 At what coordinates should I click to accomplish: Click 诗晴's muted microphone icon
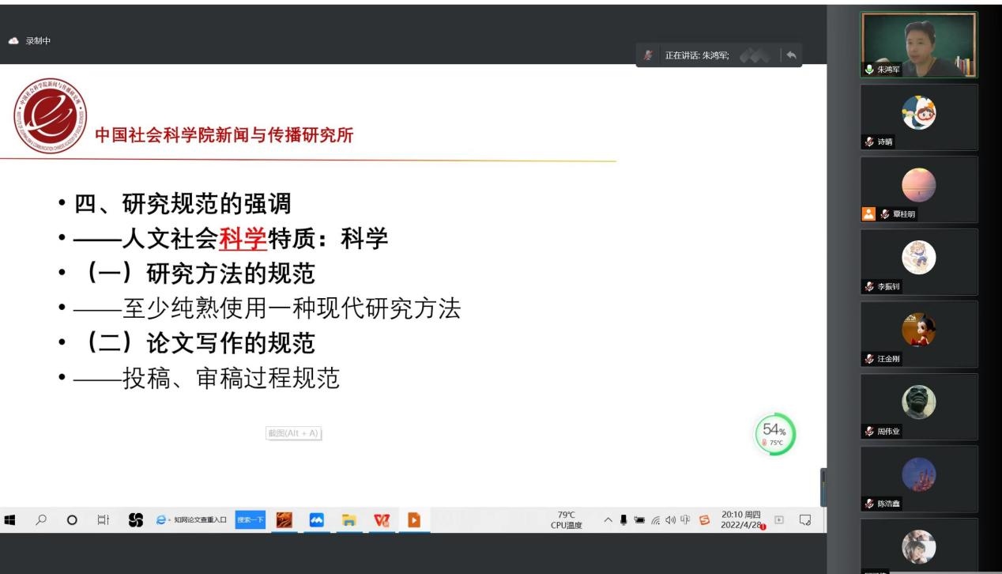click(x=869, y=142)
